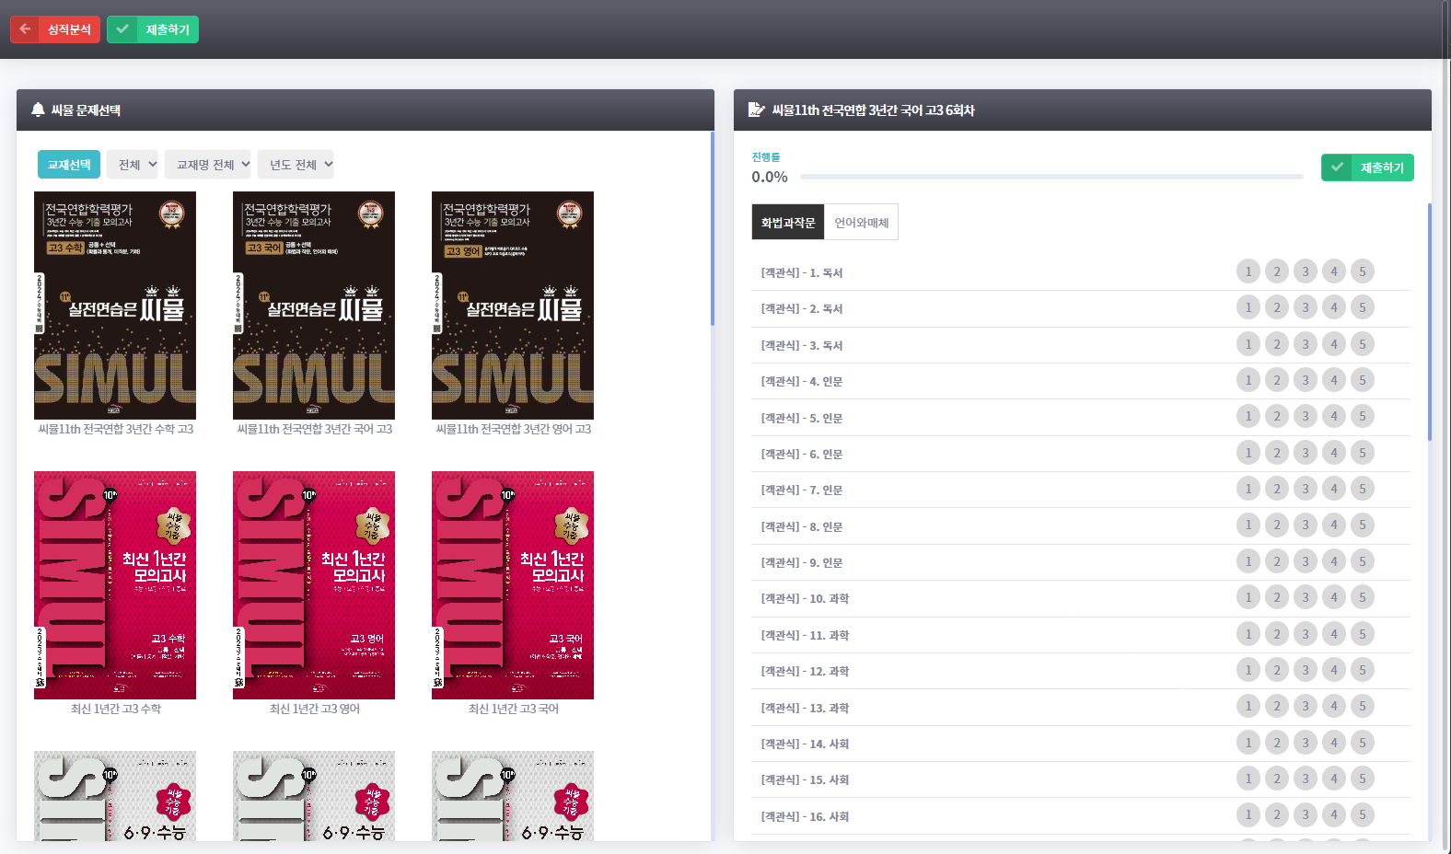This screenshot has height=854, width=1451.
Task: Choose answer 5 for question 2 독서
Action: pos(1363,307)
